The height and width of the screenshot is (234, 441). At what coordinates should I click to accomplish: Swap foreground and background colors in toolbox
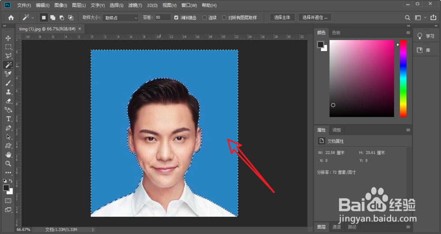[x=11, y=181]
